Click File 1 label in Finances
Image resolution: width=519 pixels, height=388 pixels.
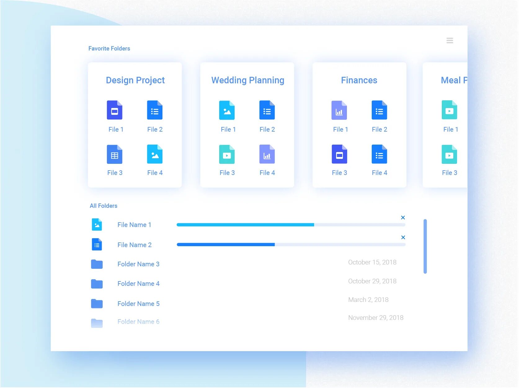click(340, 129)
